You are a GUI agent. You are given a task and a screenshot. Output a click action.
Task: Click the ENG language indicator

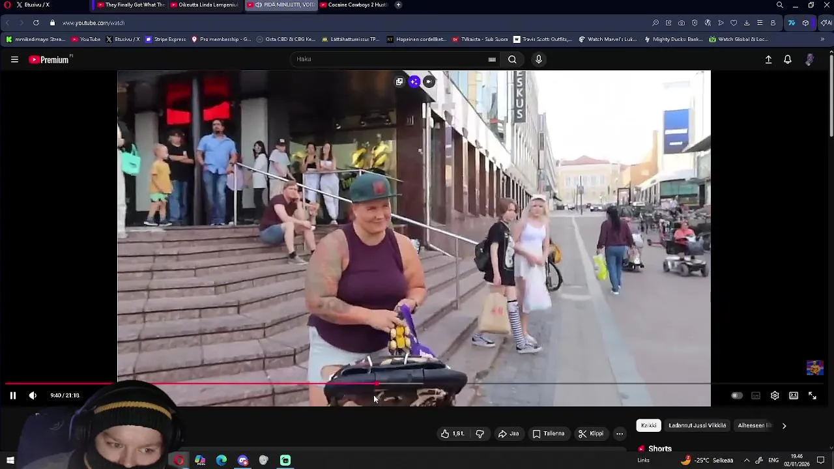pos(773,461)
